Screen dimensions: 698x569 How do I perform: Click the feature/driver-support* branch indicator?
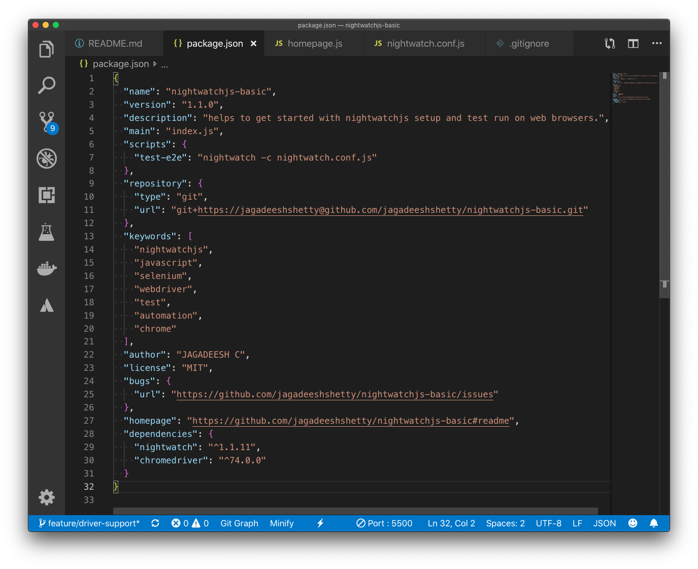(89, 523)
